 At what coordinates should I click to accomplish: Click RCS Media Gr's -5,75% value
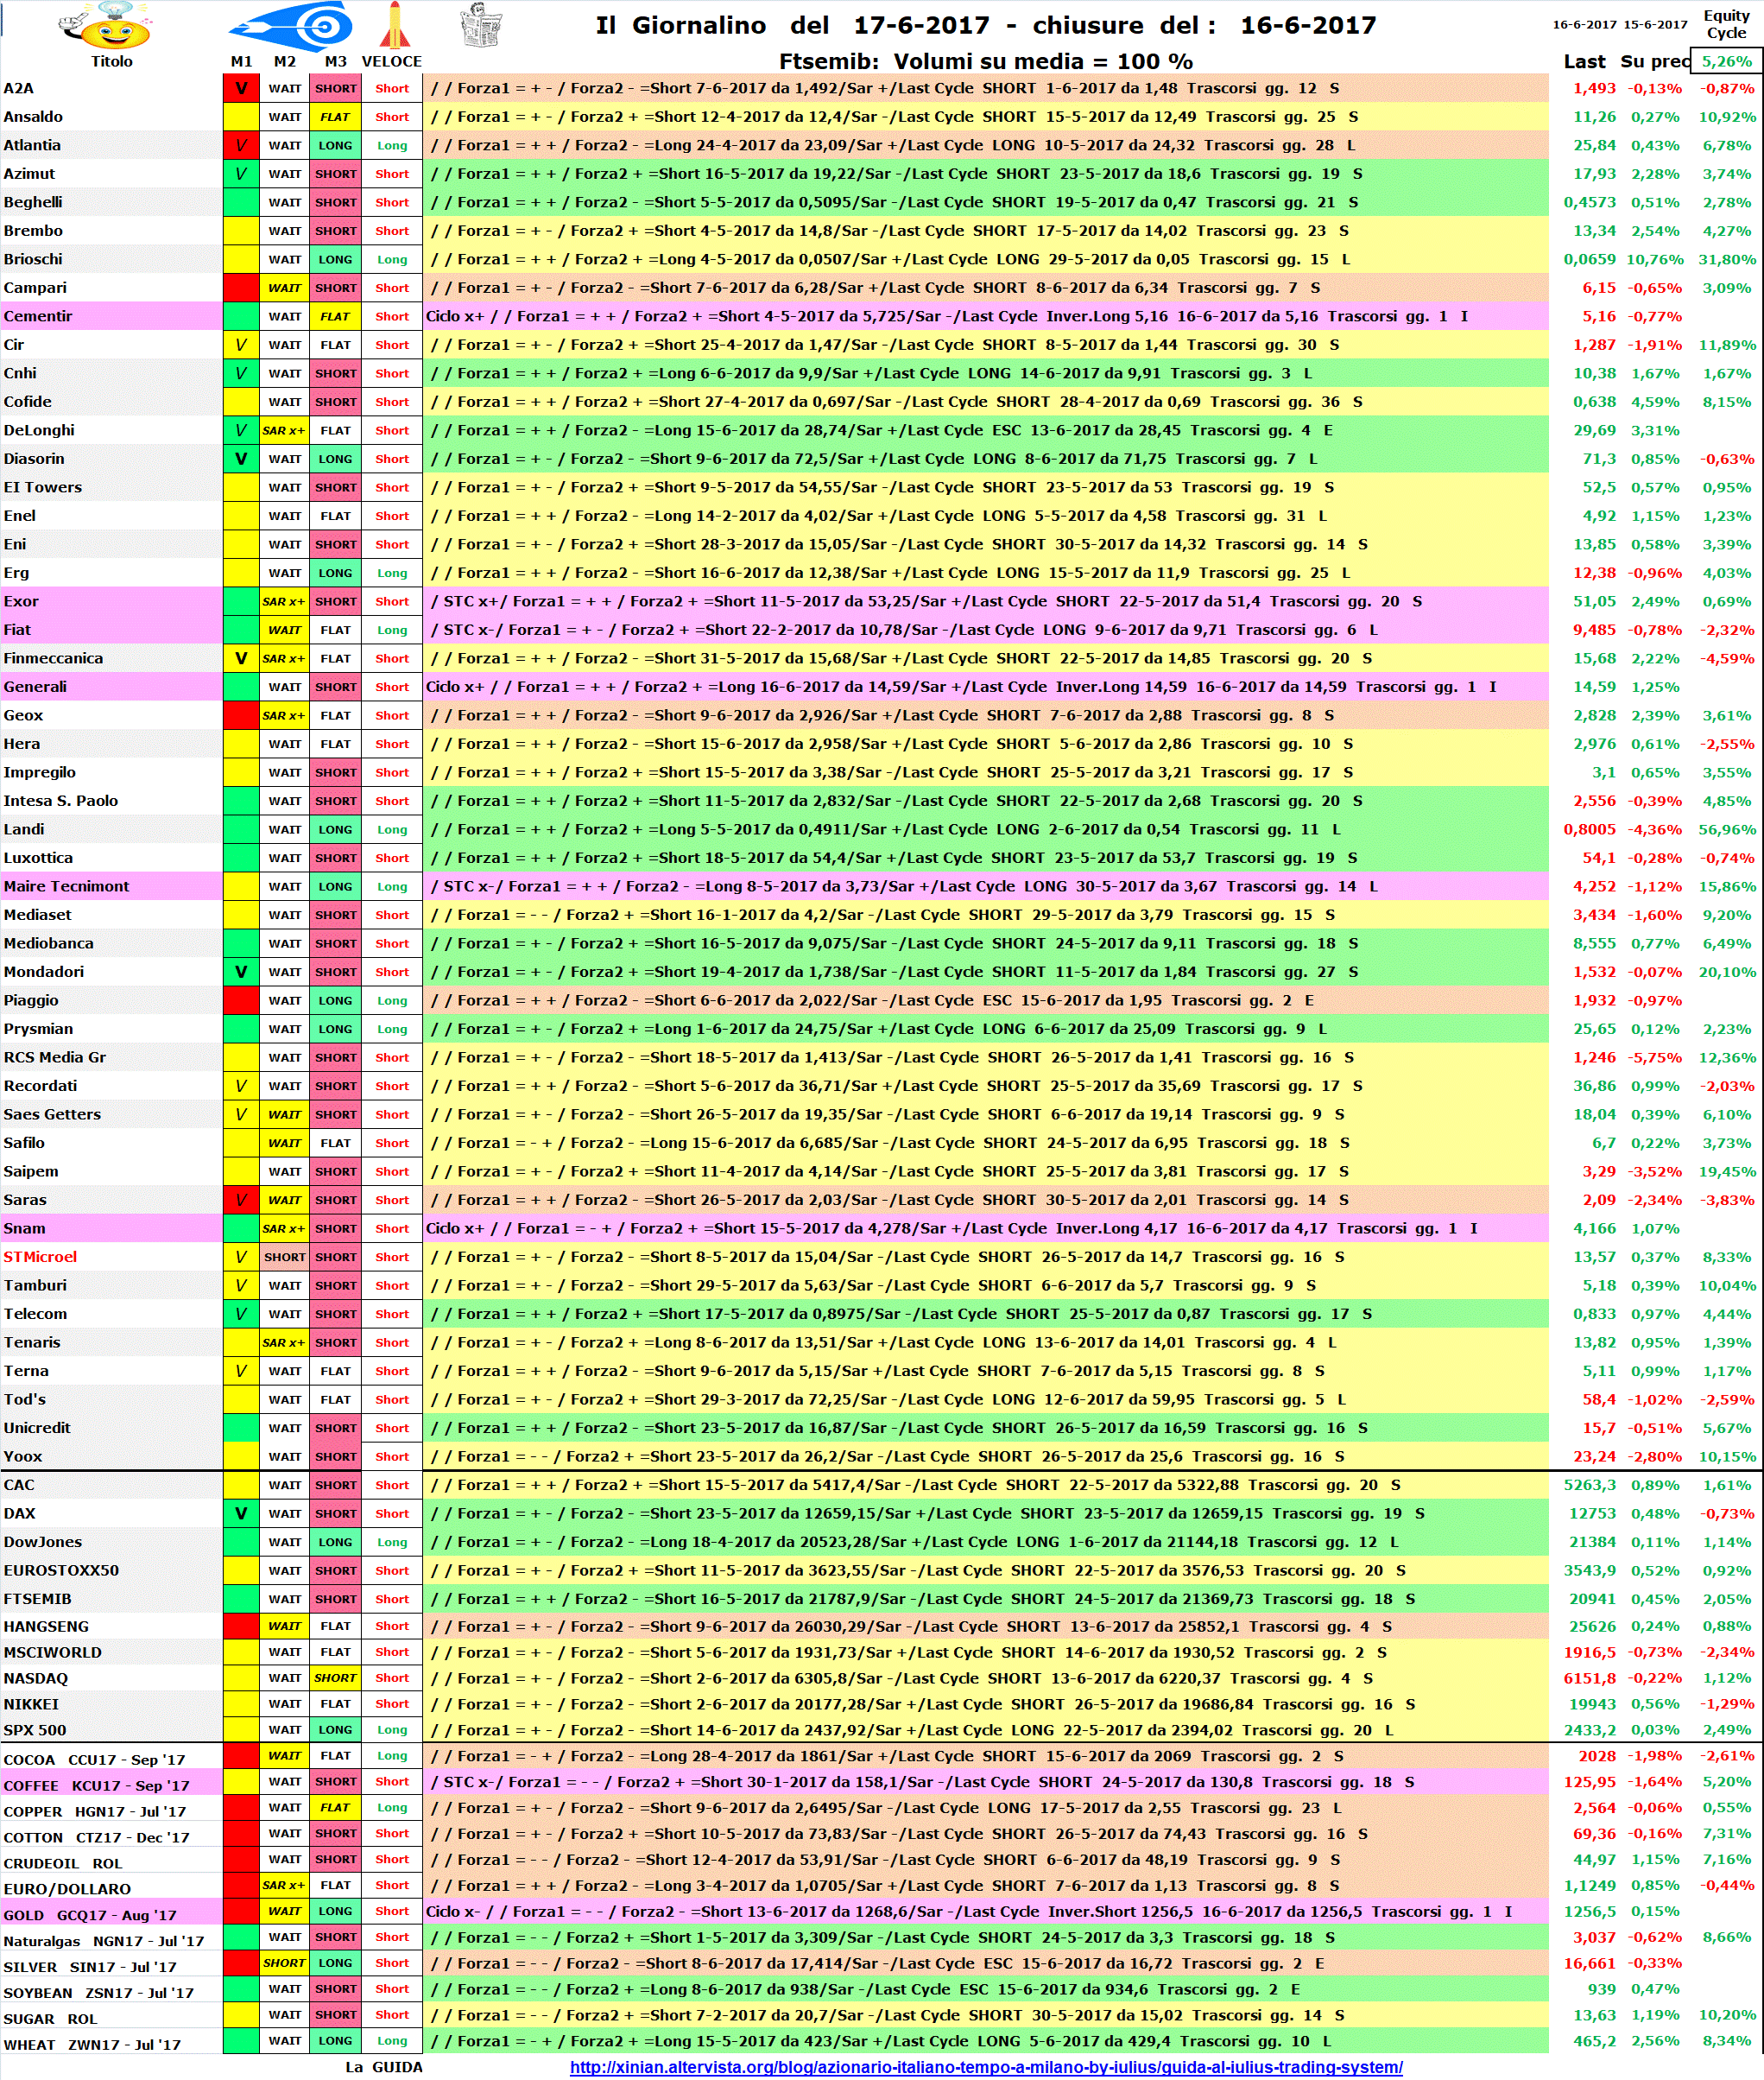coord(1654,1057)
